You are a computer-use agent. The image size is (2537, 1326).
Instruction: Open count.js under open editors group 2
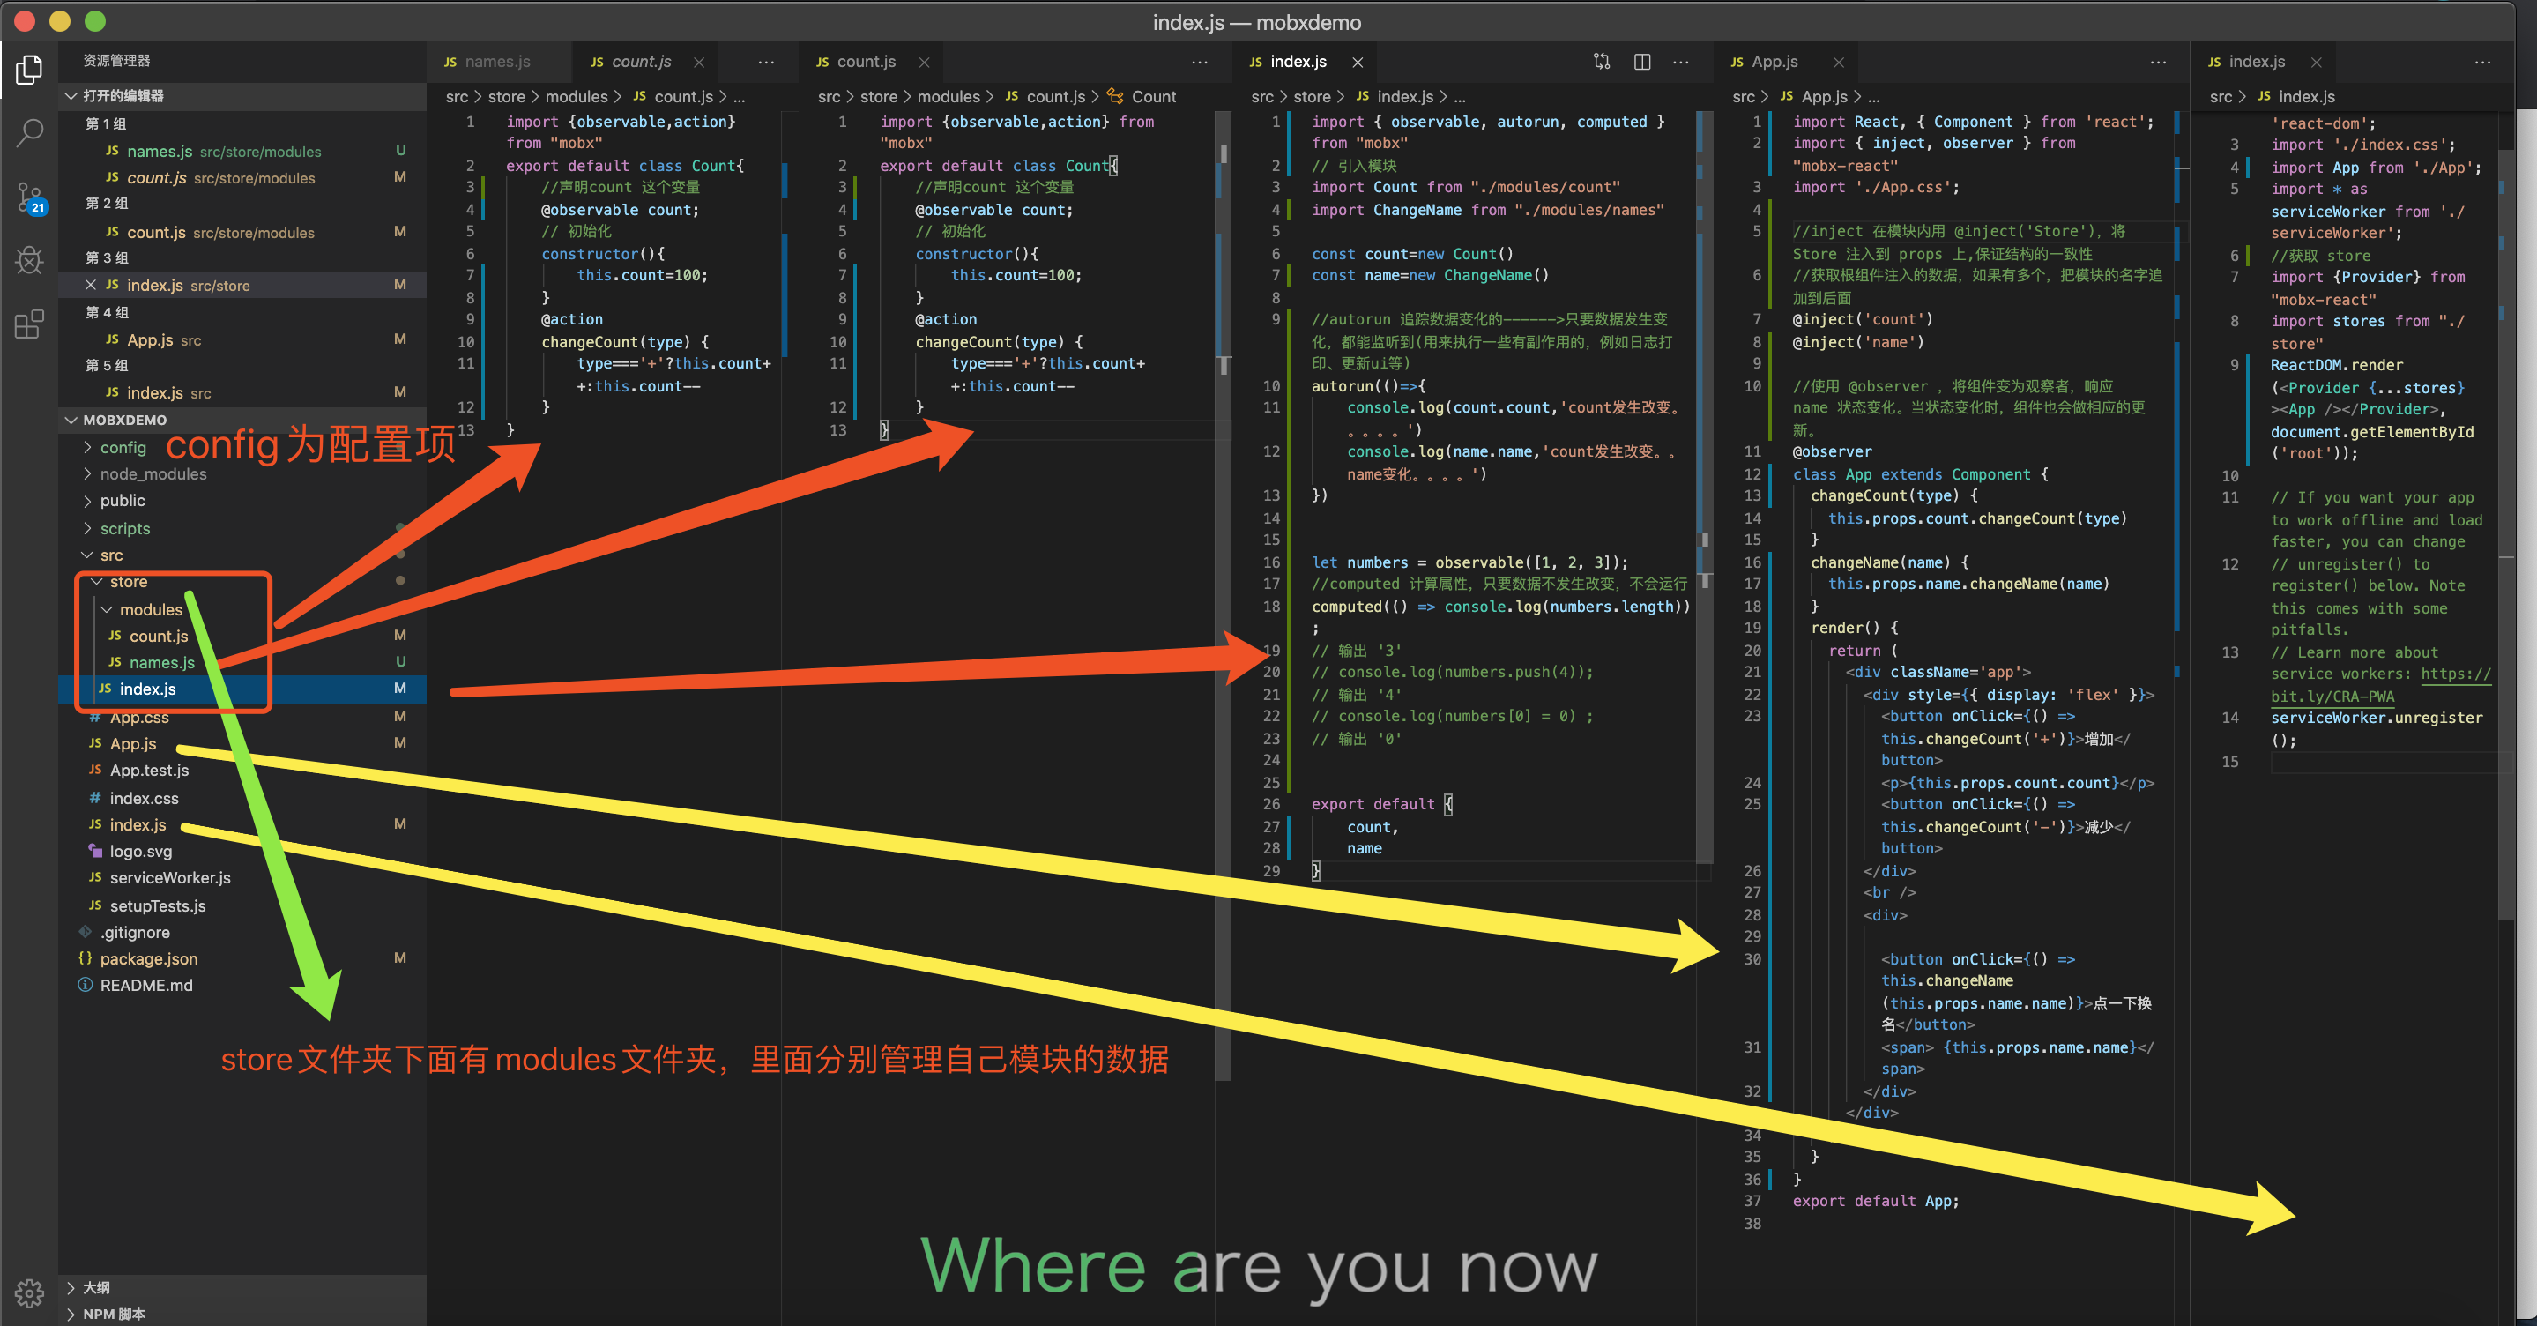point(242,232)
